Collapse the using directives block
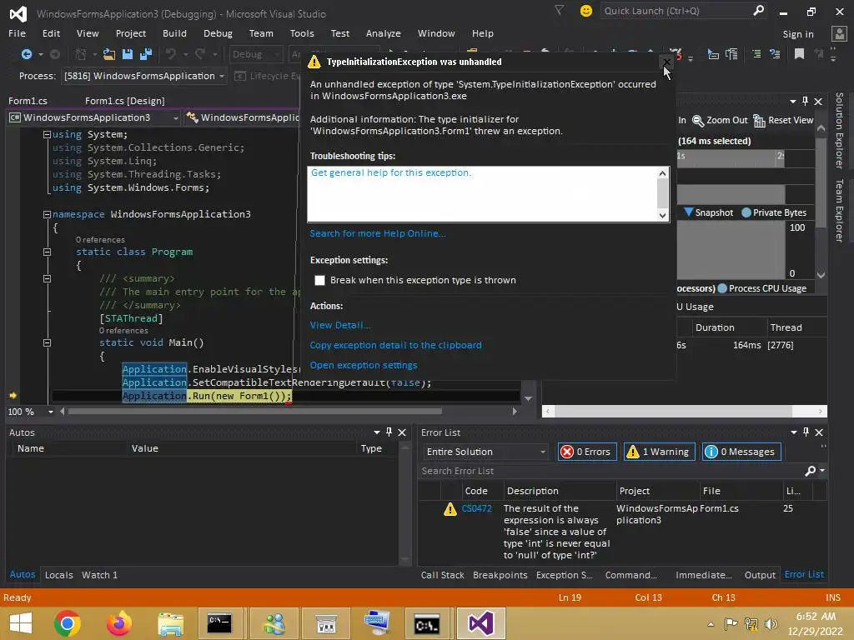The width and height of the screenshot is (854, 640). coord(47,134)
